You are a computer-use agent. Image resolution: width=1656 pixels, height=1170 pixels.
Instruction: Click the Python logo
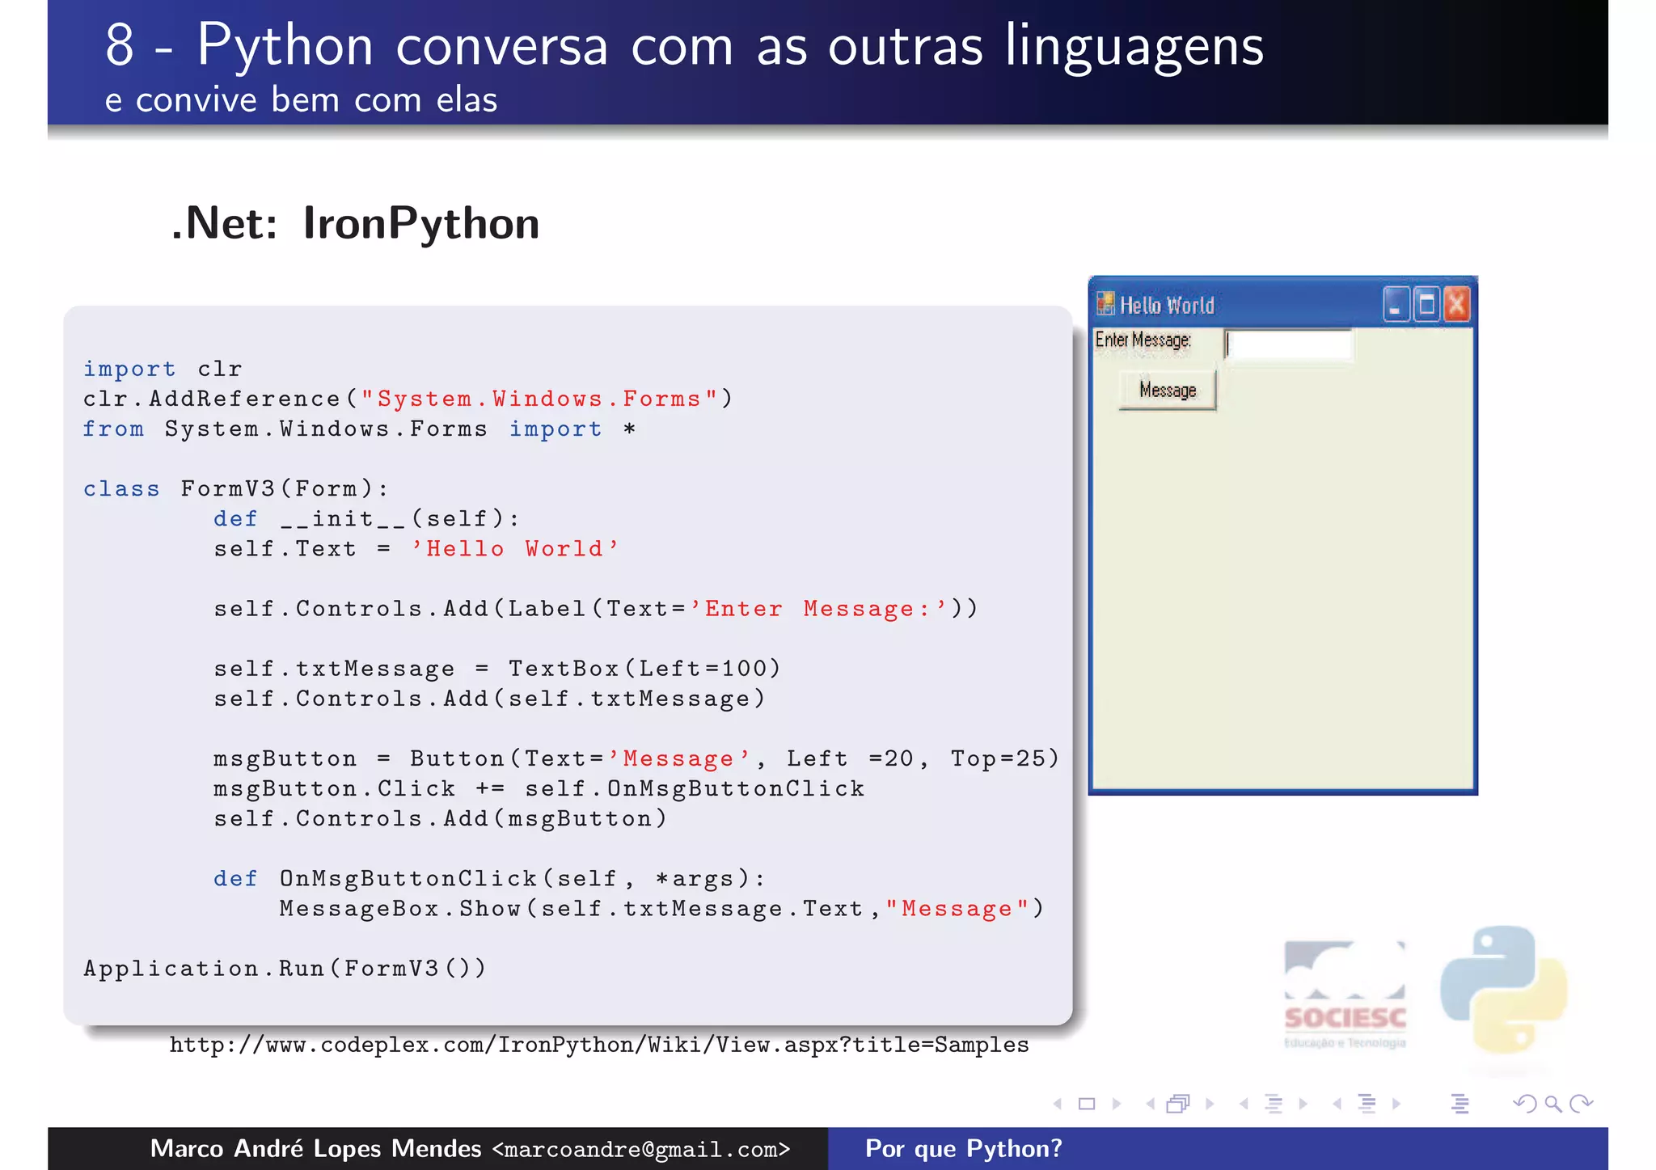[1504, 990]
